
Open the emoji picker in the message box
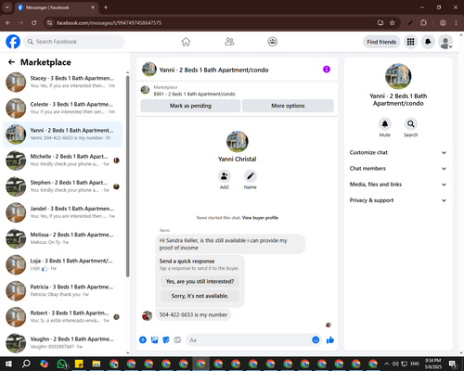tap(316, 339)
